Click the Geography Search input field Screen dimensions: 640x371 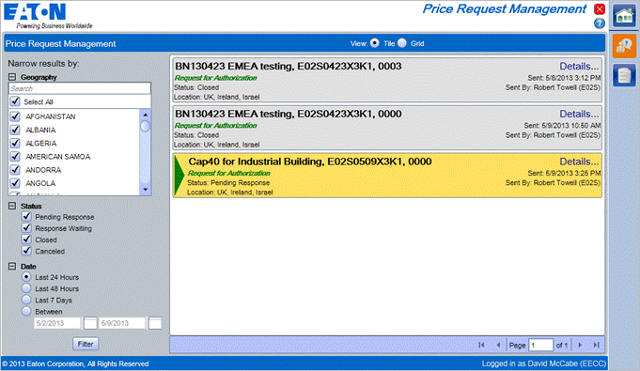(80, 88)
